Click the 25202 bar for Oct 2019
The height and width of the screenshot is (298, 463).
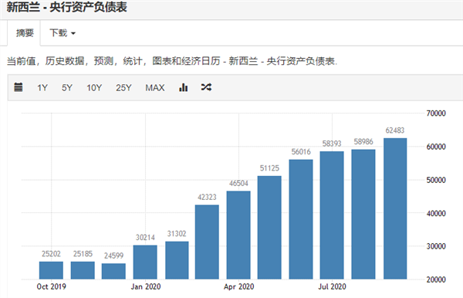coord(51,270)
